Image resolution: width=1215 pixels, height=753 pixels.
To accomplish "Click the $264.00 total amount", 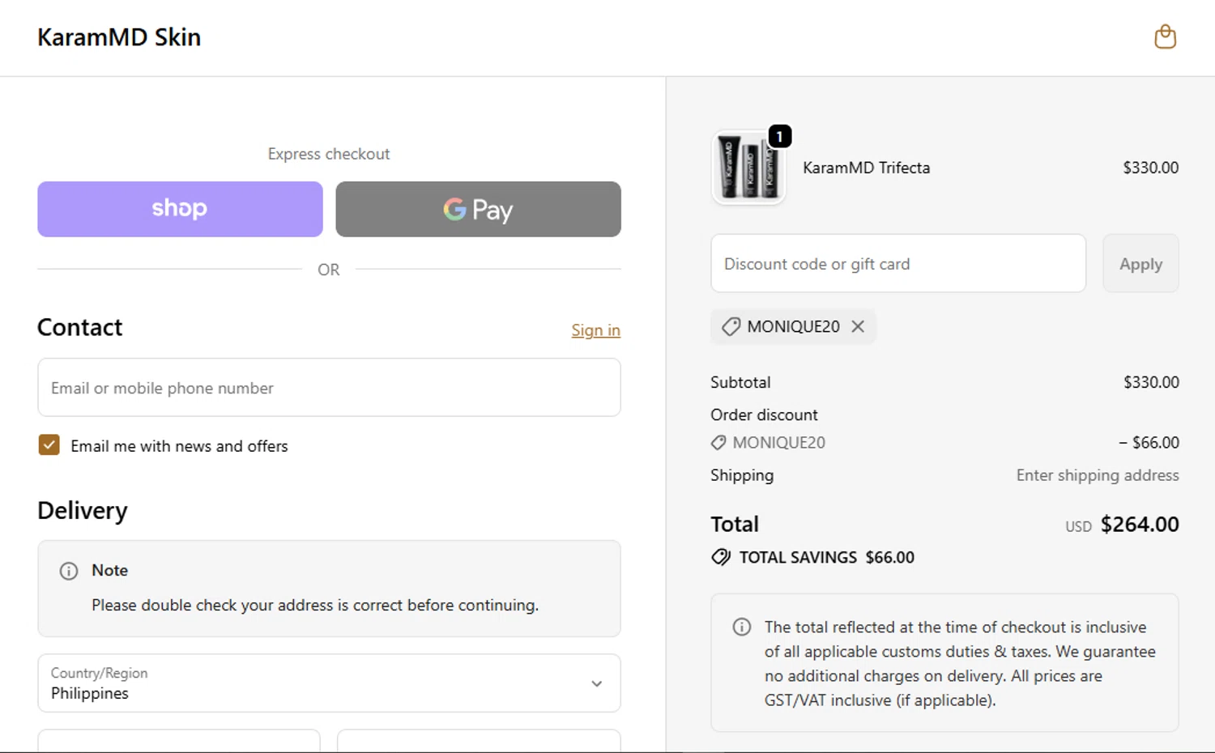I will 1140,524.
